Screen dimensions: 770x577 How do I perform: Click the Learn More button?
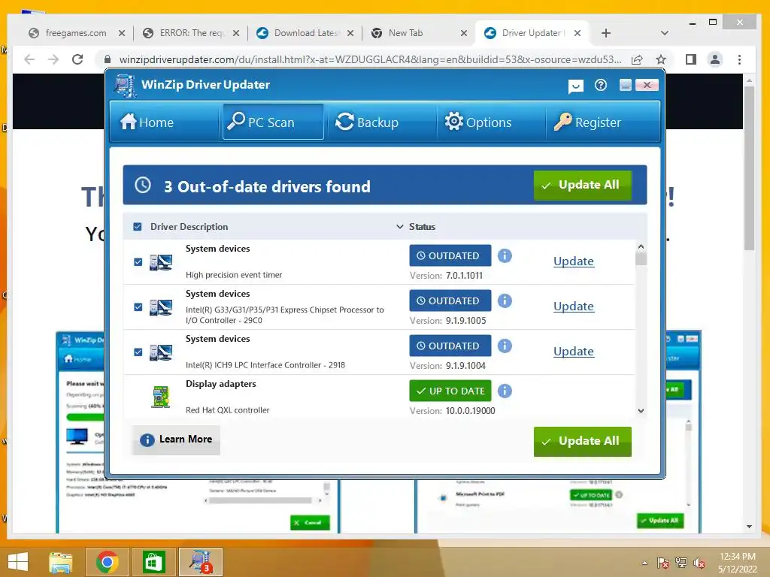(176, 440)
